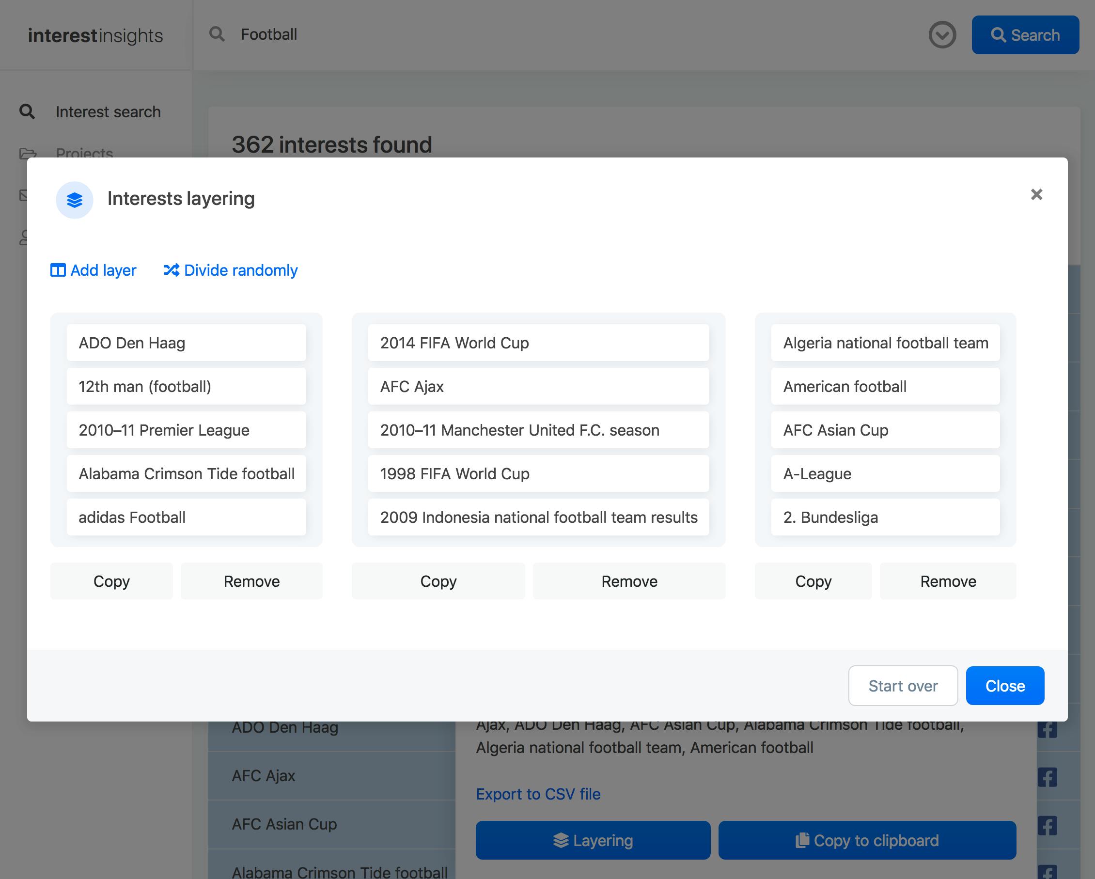Click the sidebar Interest search magnifier icon

point(27,111)
